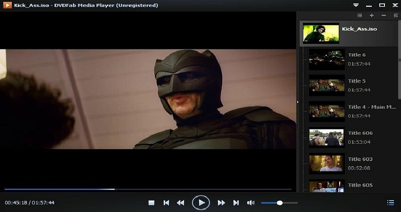401x212 pixels.
Task: Click the DVDFab Media Player logo icon
Action: (x=8, y=5)
